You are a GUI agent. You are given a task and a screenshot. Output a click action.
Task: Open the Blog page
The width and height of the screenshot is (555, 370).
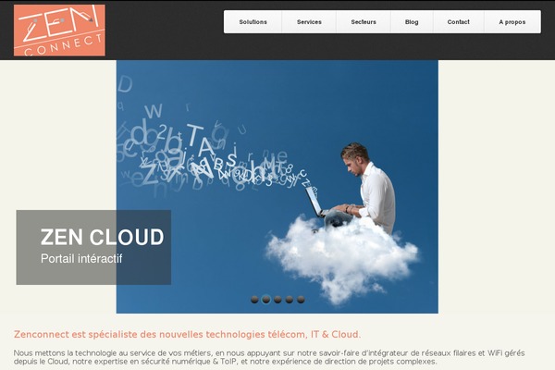(412, 22)
